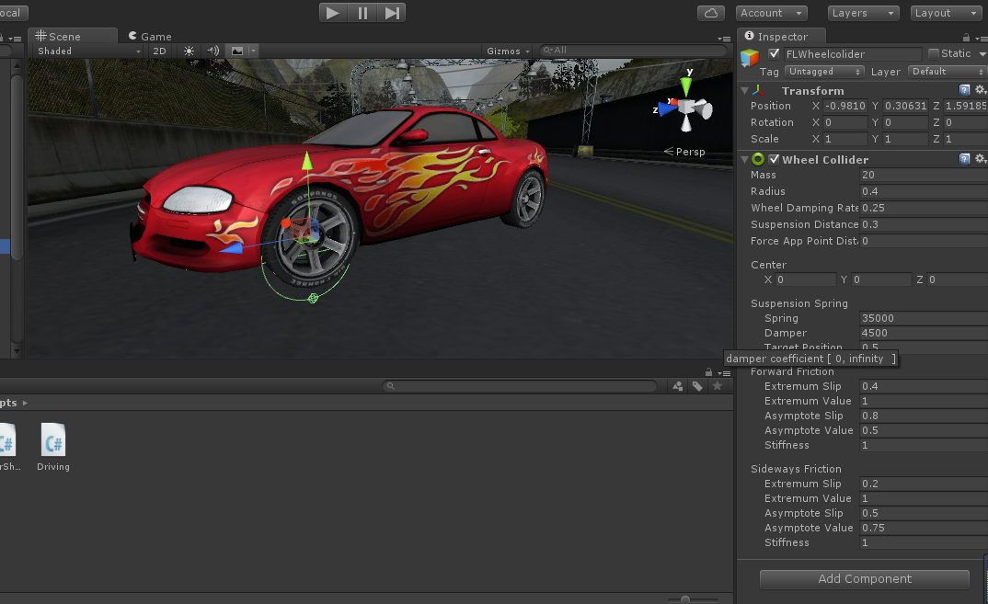Pause the game with the Pause button
Viewport: 988px width, 604px height.
(362, 13)
